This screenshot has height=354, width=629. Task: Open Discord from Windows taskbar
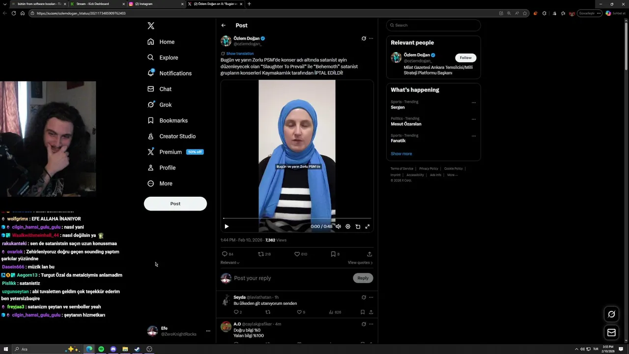point(113,349)
